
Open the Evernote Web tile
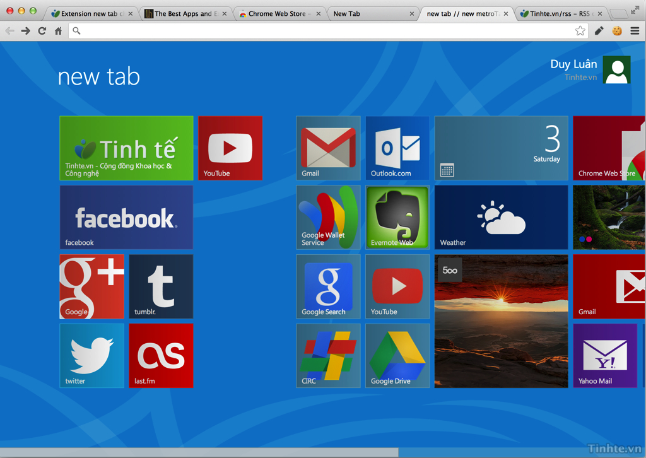pyautogui.click(x=397, y=217)
